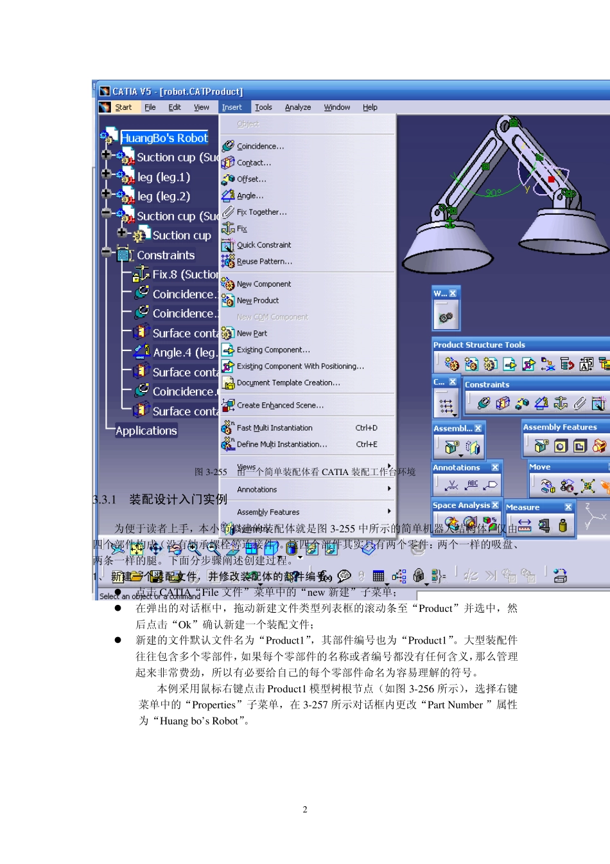Select Fix Component anchor icon in Constraints toolbar
Viewport: 610px width, 864px height.
(x=561, y=403)
